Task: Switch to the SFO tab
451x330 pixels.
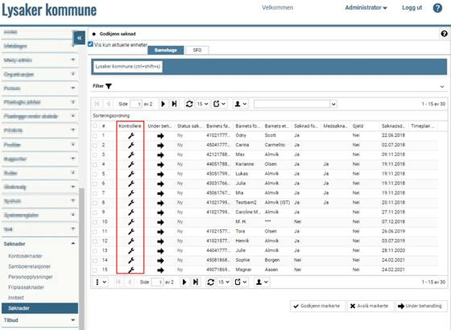Action: [197, 50]
